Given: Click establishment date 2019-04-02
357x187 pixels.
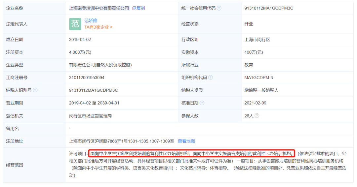Looking at the screenshot, I should (x=80, y=40).
